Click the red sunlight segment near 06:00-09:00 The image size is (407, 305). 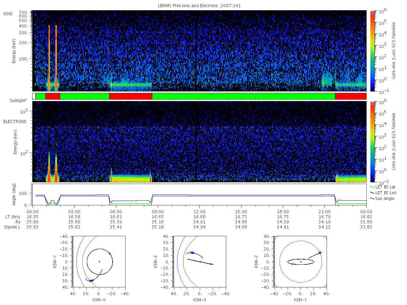tap(131, 96)
